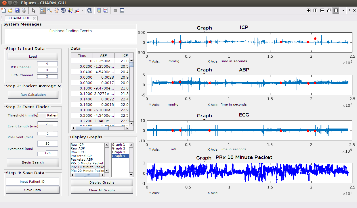
Task: Toggle tiled grid figure layout
Action: 308,11
